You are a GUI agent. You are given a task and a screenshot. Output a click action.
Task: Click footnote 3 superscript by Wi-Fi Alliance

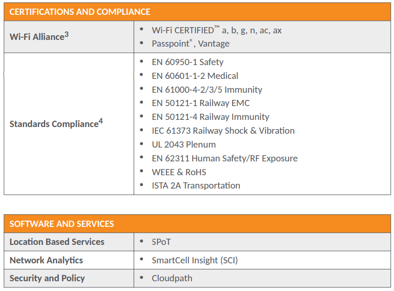[x=67, y=34]
